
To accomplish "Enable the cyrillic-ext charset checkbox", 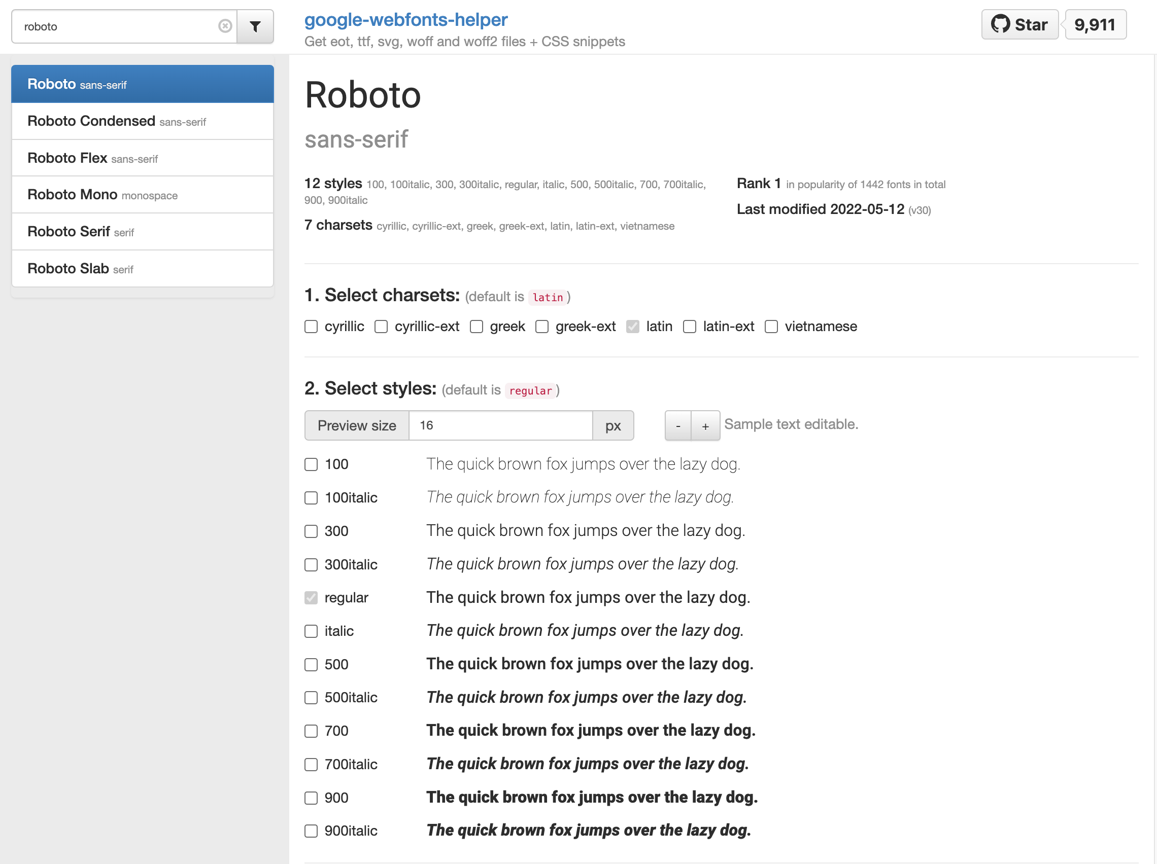I will click(381, 327).
